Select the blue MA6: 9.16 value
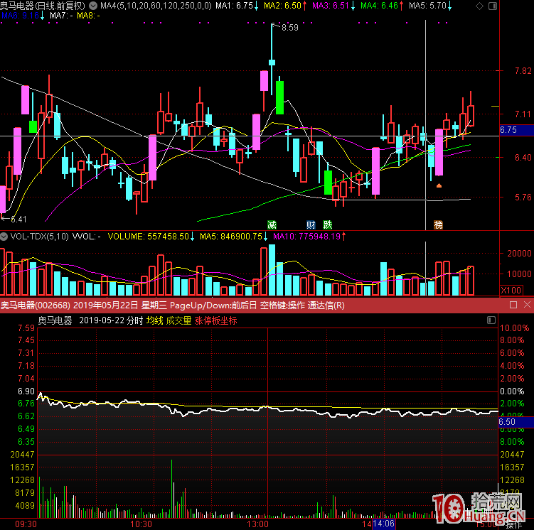This screenshot has height=530, width=534. 20,16
